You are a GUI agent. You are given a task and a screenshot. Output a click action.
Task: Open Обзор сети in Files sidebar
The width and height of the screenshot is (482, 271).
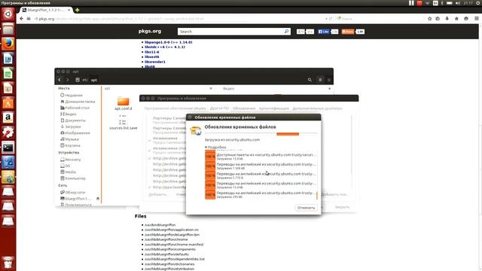[73, 193]
